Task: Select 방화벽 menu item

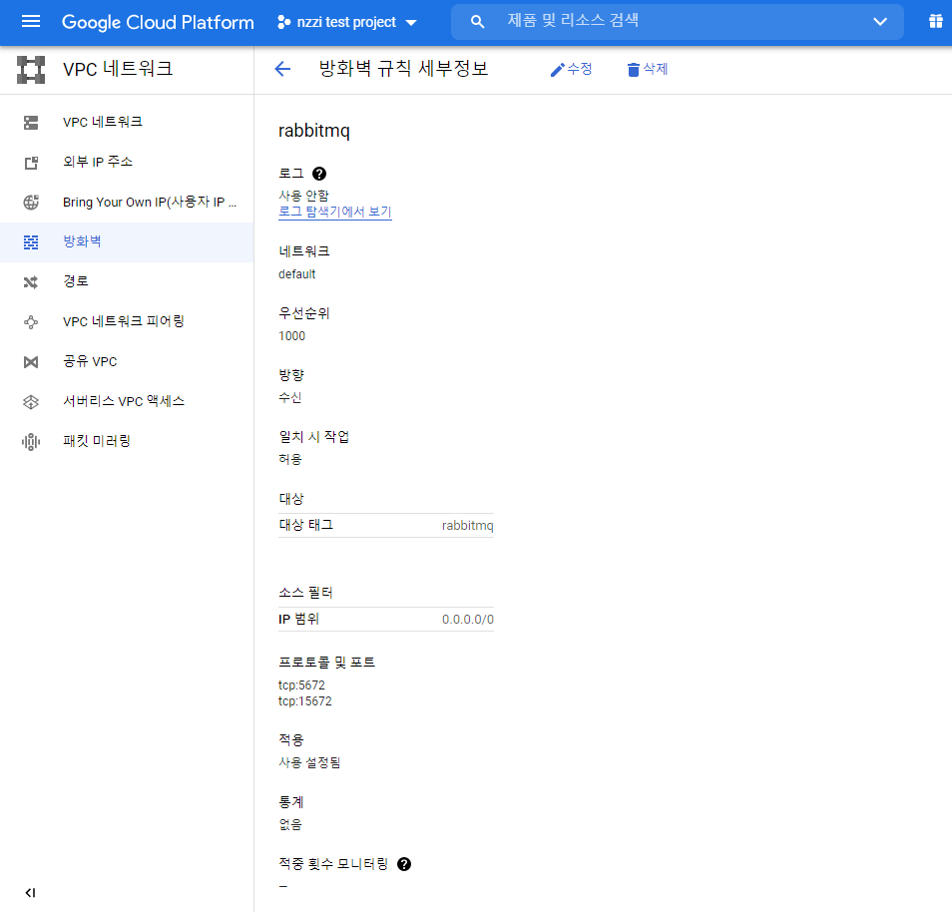Action: click(127, 242)
